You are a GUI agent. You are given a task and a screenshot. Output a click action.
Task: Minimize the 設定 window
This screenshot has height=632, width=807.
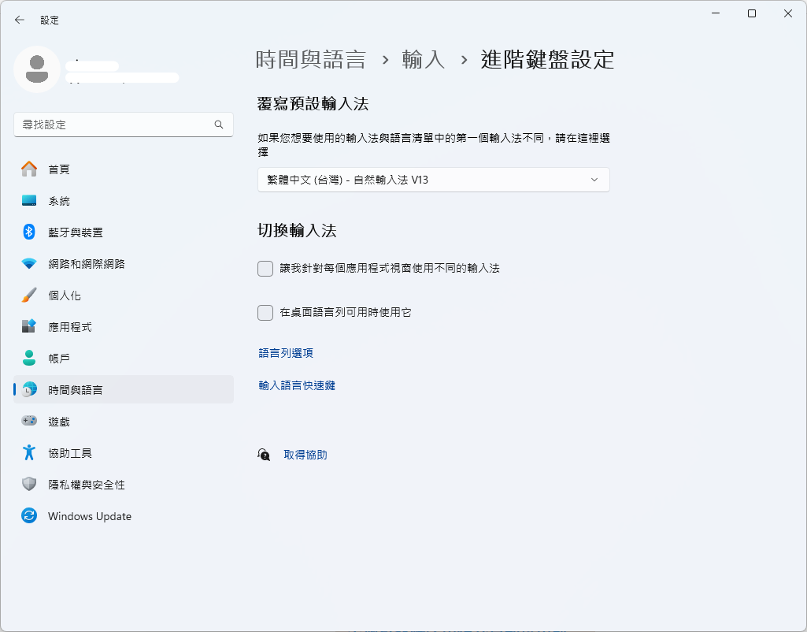716,13
